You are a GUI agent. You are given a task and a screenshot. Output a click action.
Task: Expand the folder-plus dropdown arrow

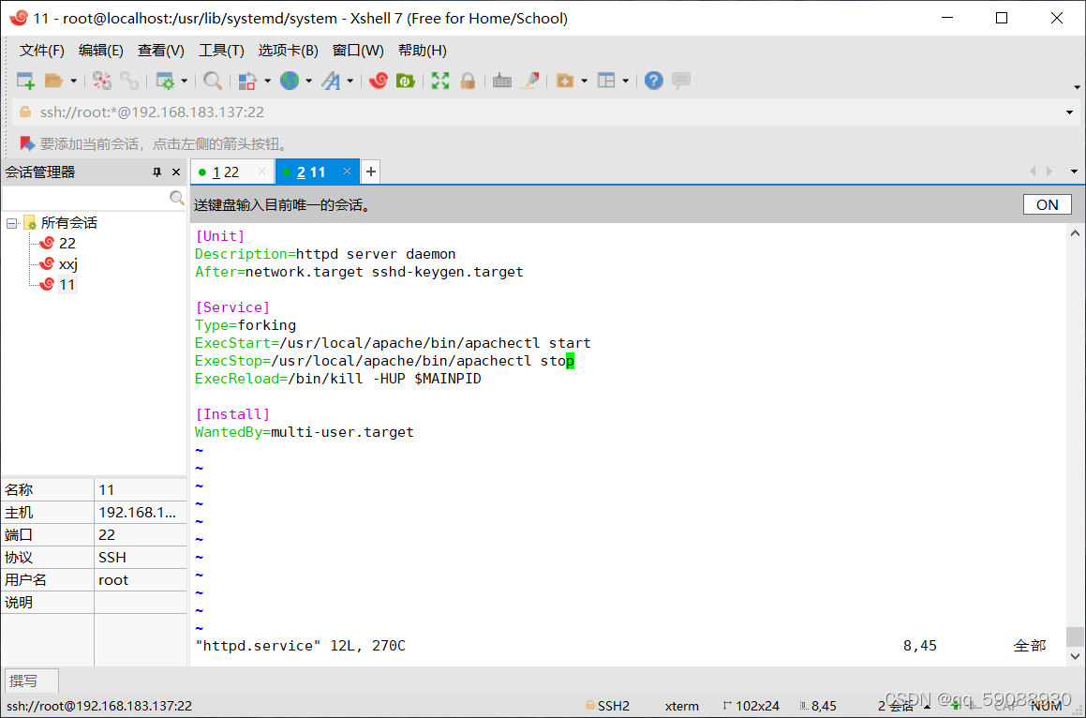[584, 82]
